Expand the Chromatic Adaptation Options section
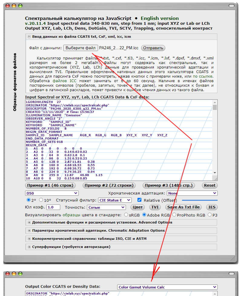The image size is (241, 296). tap(29, 230)
